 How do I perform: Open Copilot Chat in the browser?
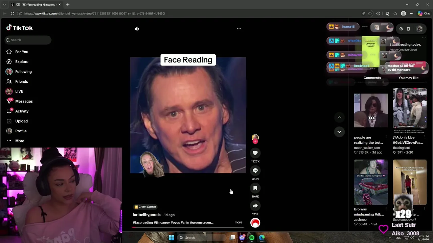click(424, 13)
